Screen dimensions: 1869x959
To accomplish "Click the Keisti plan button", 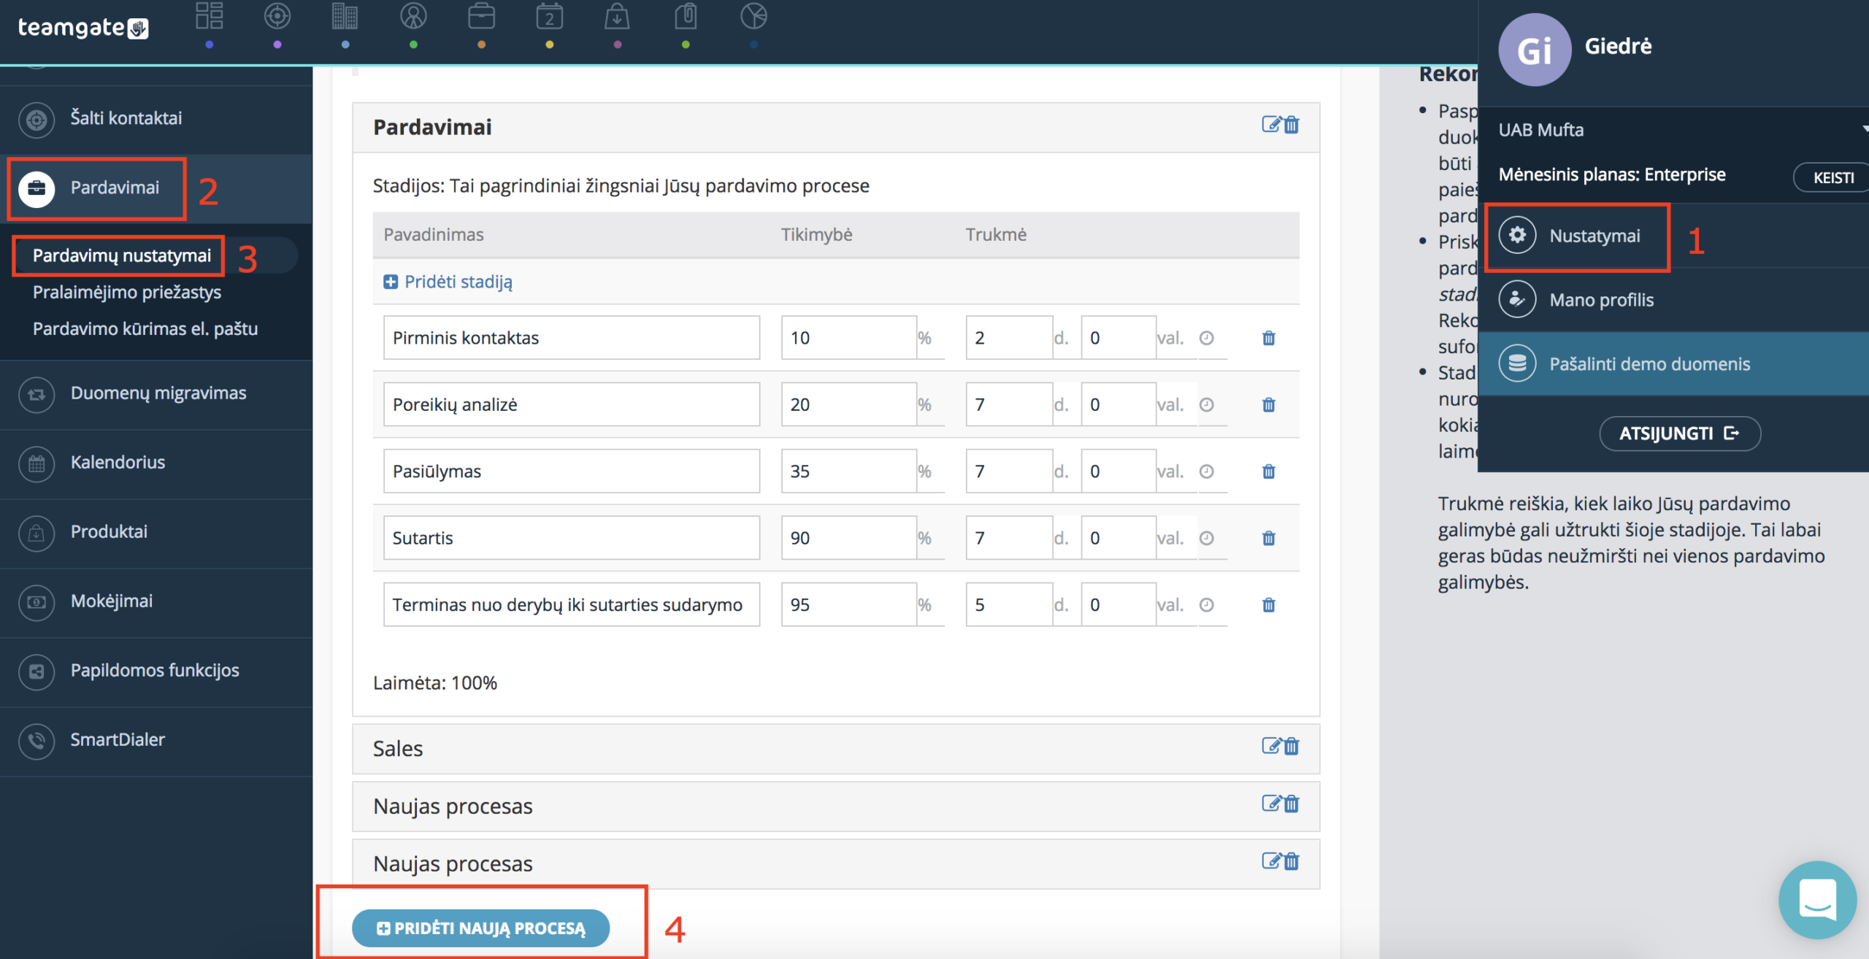I will [x=1832, y=177].
